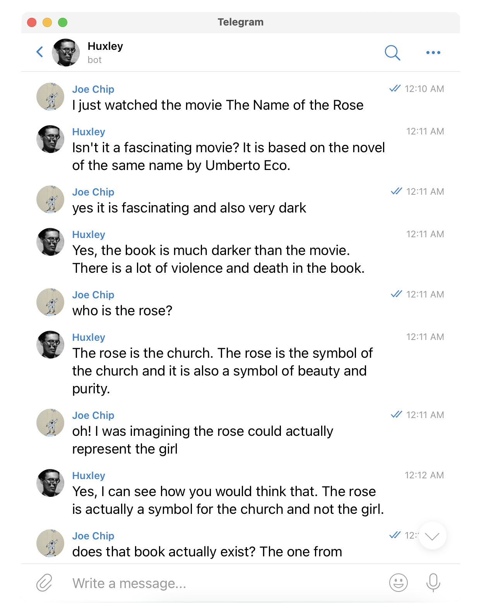This screenshot has width=479, height=612.
Task: Click the microphone voice message icon
Action: coord(433,583)
